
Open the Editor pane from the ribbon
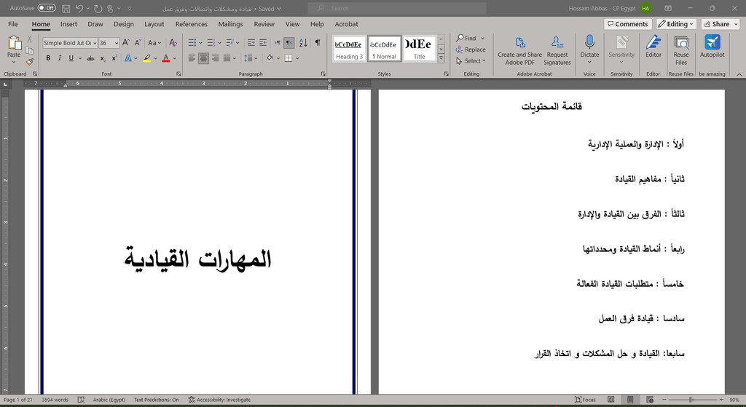653,46
